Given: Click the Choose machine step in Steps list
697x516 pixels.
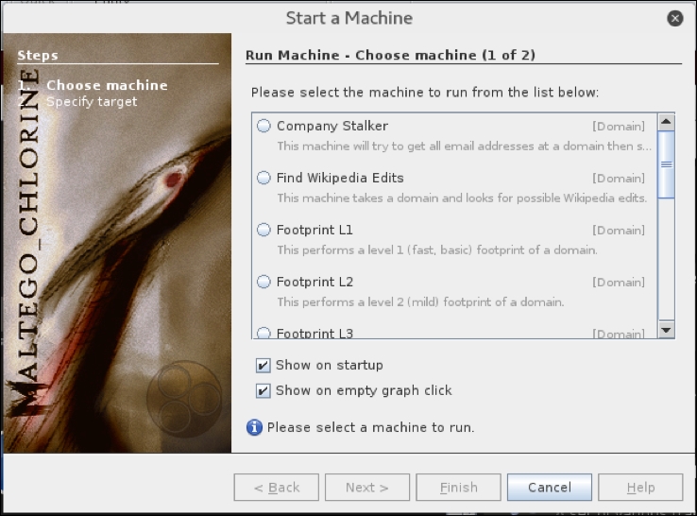Looking at the screenshot, I should 107,85.
